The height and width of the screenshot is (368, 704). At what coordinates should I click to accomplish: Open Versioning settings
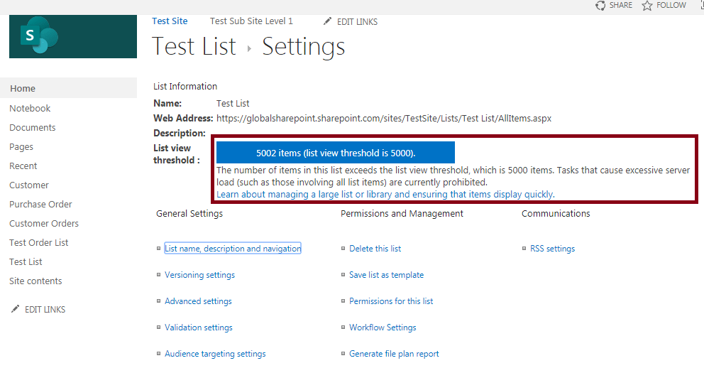tap(199, 275)
